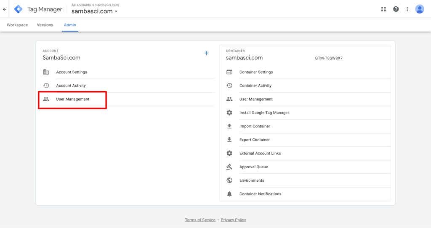Click the SambaSci.com breadcrumb
The height and width of the screenshot is (228, 431).
click(x=107, y=5)
